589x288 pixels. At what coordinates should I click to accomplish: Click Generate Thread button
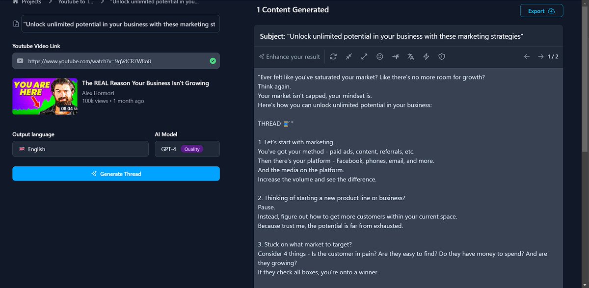click(116, 174)
